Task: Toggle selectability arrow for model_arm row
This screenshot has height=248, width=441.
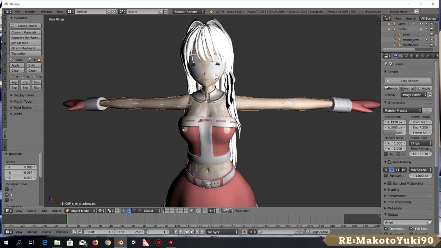Action: (x=427, y=40)
